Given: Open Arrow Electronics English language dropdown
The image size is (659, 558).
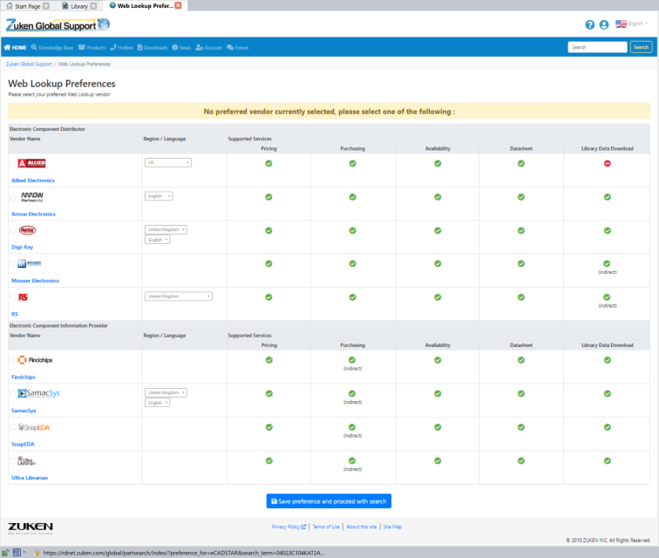Looking at the screenshot, I should tap(159, 196).
